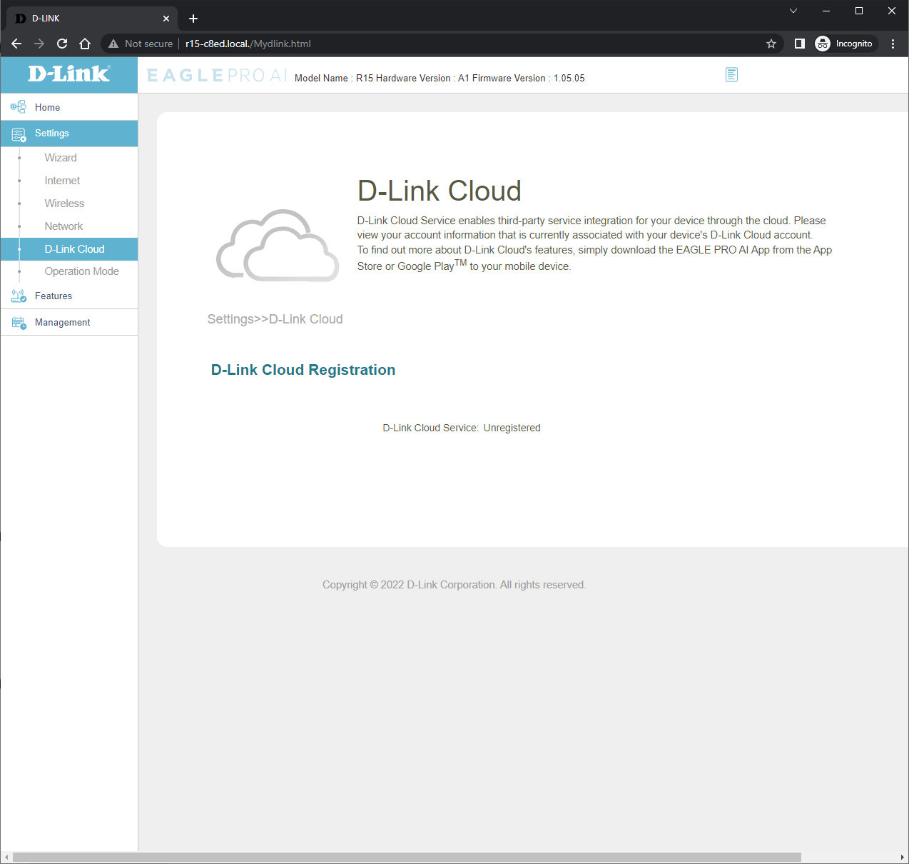Click the scrollbar right arrow
The image size is (909, 864).
click(902, 857)
